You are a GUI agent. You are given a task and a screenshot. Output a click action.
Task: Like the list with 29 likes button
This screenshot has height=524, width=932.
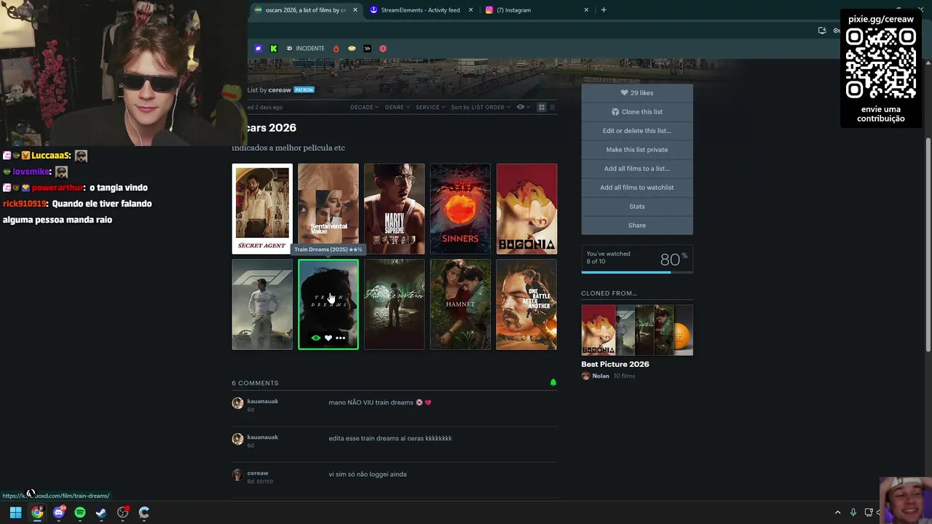tap(637, 93)
